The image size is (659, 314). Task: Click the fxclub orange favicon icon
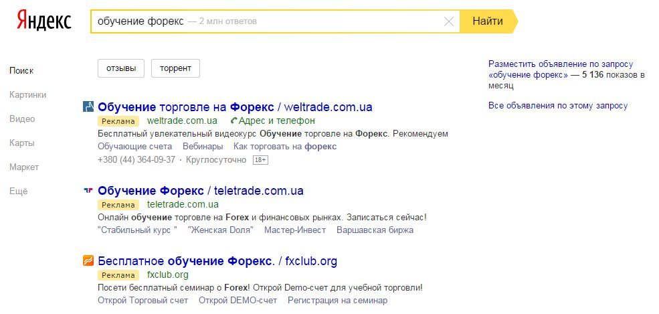(x=88, y=261)
